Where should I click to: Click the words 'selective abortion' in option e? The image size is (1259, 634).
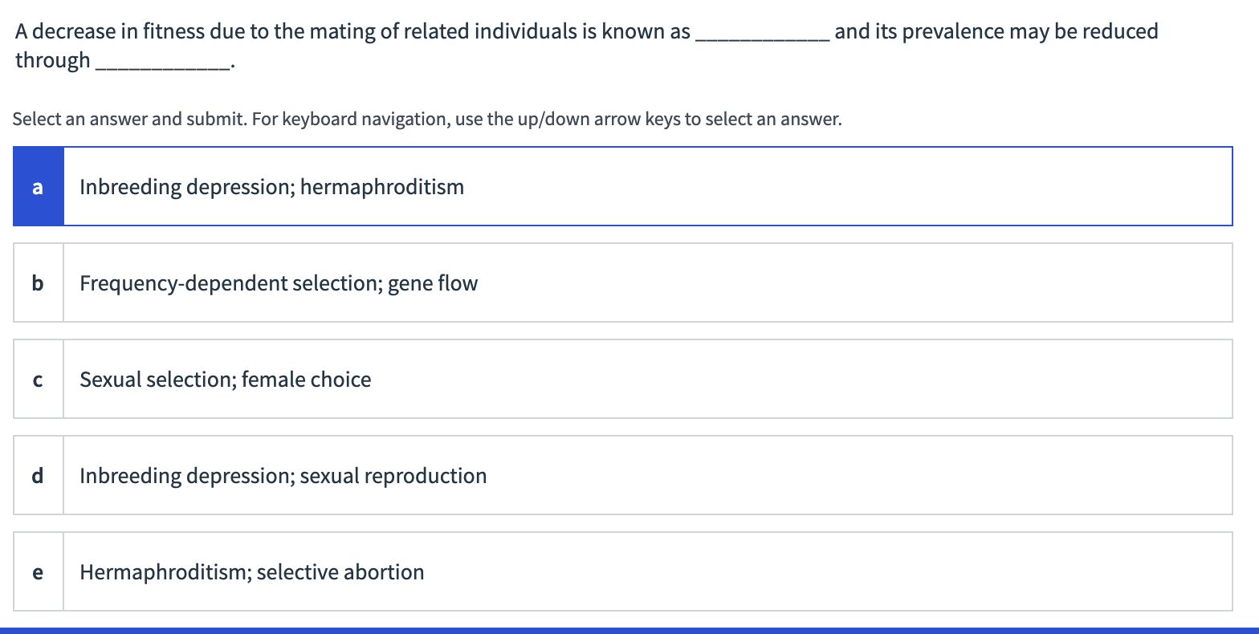click(340, 572)
